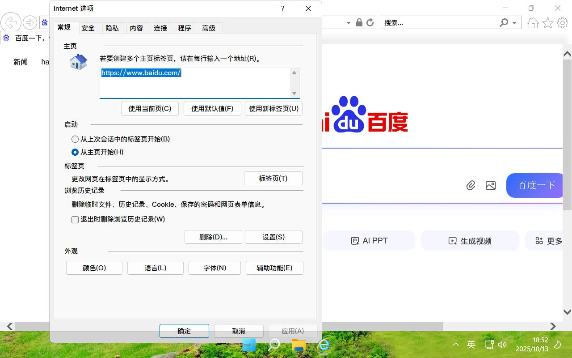Viewport: 572px width, 358px height.
Task: Select the AI PPT feature icon
Action: (355, 240)
